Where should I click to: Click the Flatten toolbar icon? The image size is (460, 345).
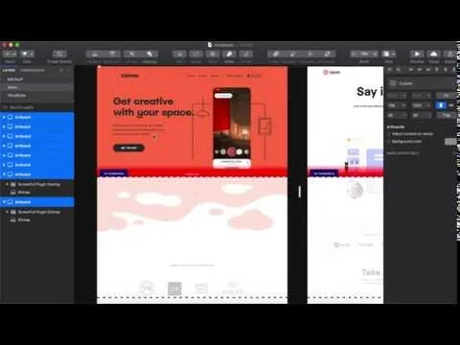pos(246,54)
